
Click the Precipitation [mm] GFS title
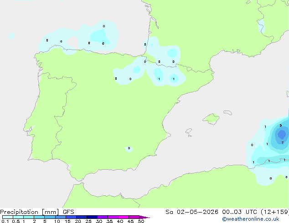(37, 212)
